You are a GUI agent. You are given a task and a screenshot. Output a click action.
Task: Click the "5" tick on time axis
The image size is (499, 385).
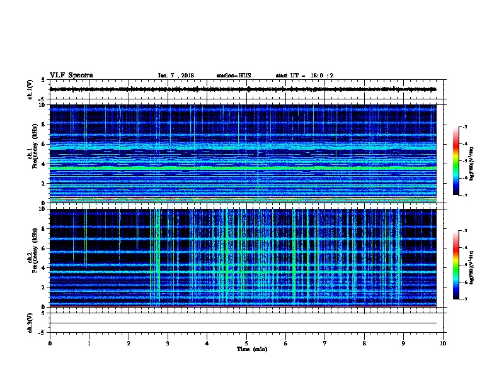pos(246,343)
